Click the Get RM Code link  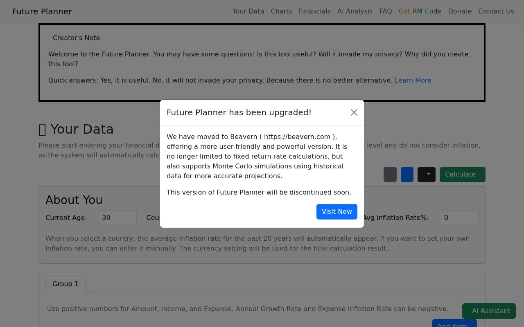coord(420,11)
